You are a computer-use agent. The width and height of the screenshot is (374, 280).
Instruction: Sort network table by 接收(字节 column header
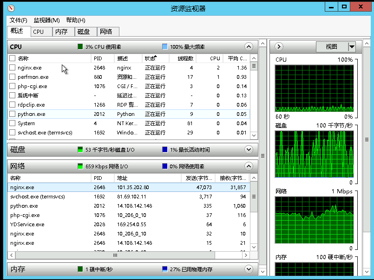232,178
